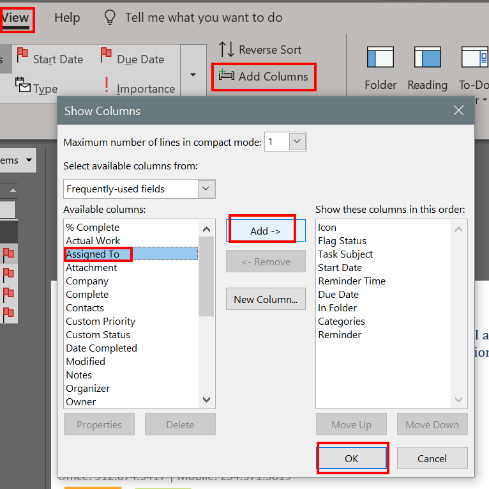This screenshot has height=489, width=489.
Task: Close the Show Columns dialog
Action: [x=458, y=111]
